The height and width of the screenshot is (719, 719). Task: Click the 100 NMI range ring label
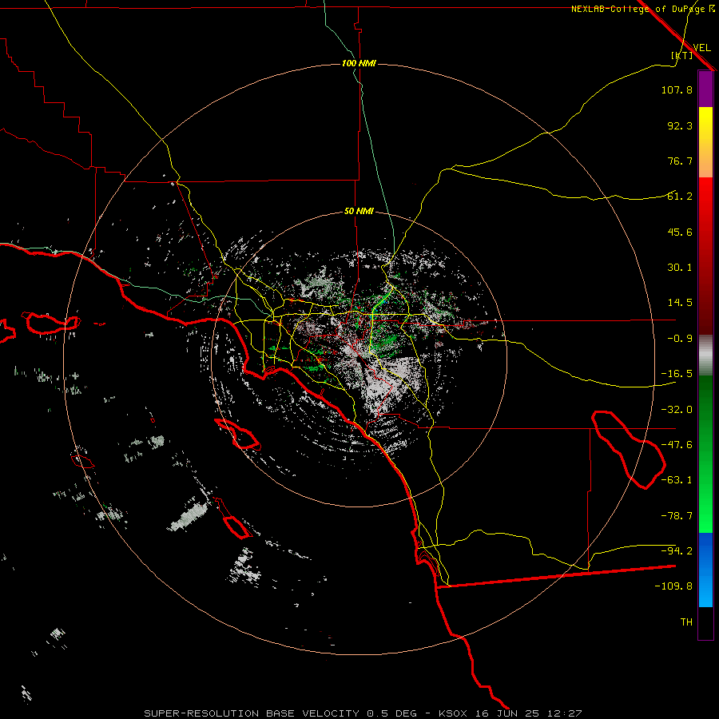click(x=359, y=63)
